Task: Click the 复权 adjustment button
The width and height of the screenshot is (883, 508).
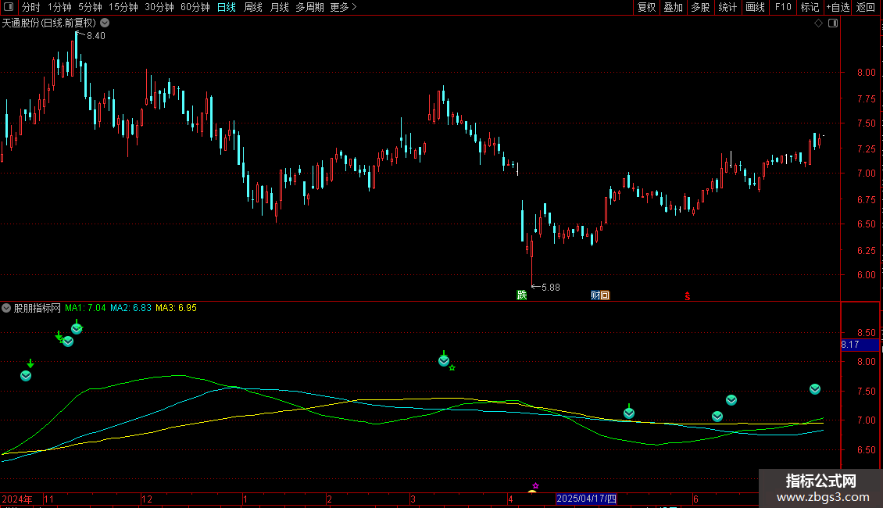Action: (x=646, y=7)
